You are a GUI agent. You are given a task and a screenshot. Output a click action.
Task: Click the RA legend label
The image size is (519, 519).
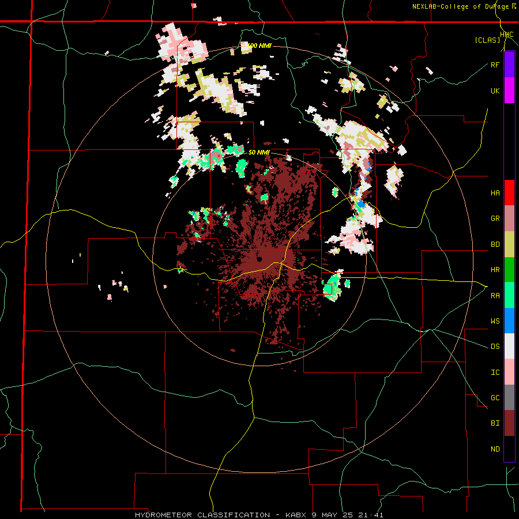coord(495,296)
